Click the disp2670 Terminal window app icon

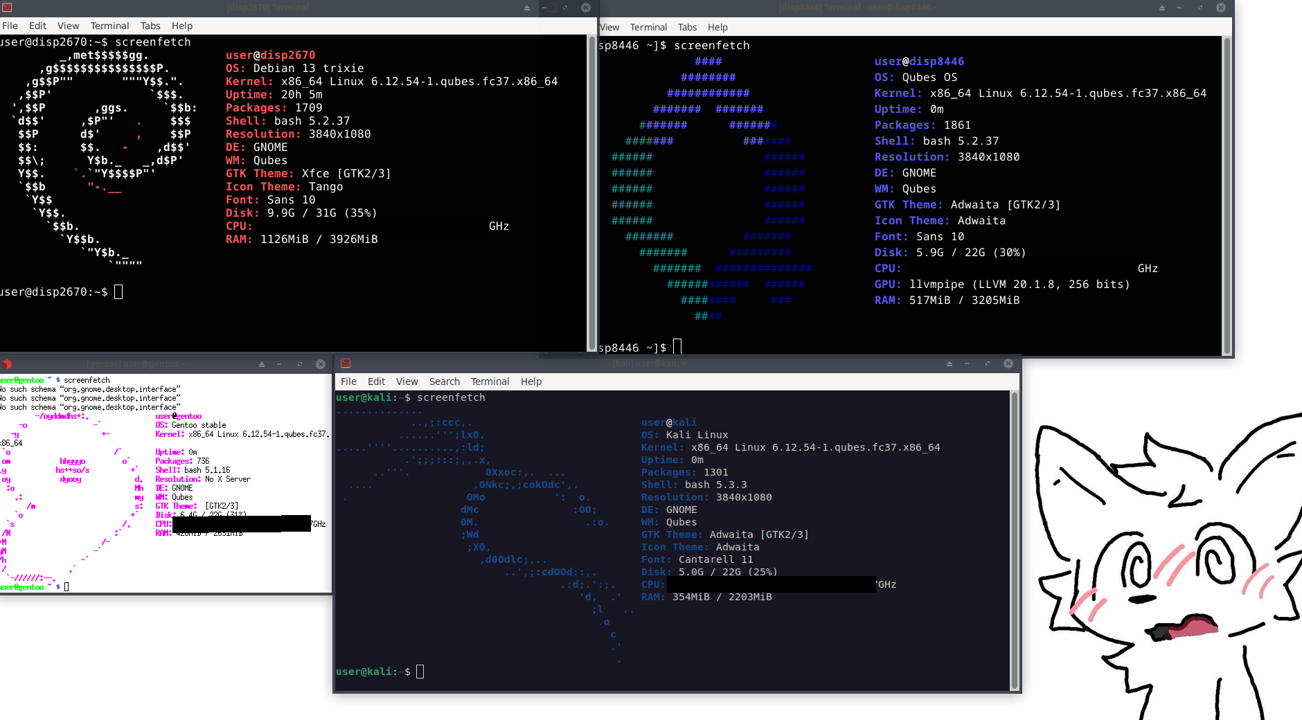click(7, 8)
